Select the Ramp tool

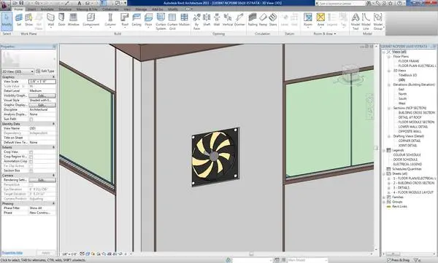[x=263, y=20]
